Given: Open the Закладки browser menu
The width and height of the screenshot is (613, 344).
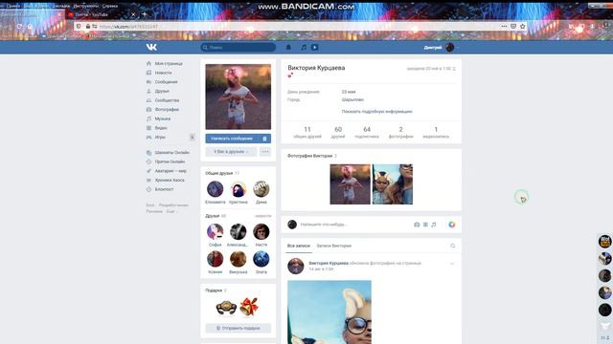Looking at the screenshot, I should pyautogui.click(x=61, y=6).
